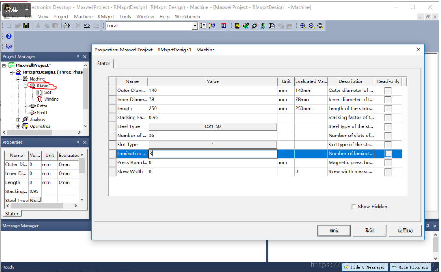Screen dimensions: 441x272
Task: Collapse the Machine tree node
Action: (18, 79)
